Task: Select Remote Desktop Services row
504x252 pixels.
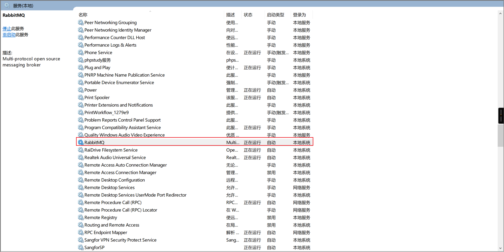Action: click(x=109, y=187)
